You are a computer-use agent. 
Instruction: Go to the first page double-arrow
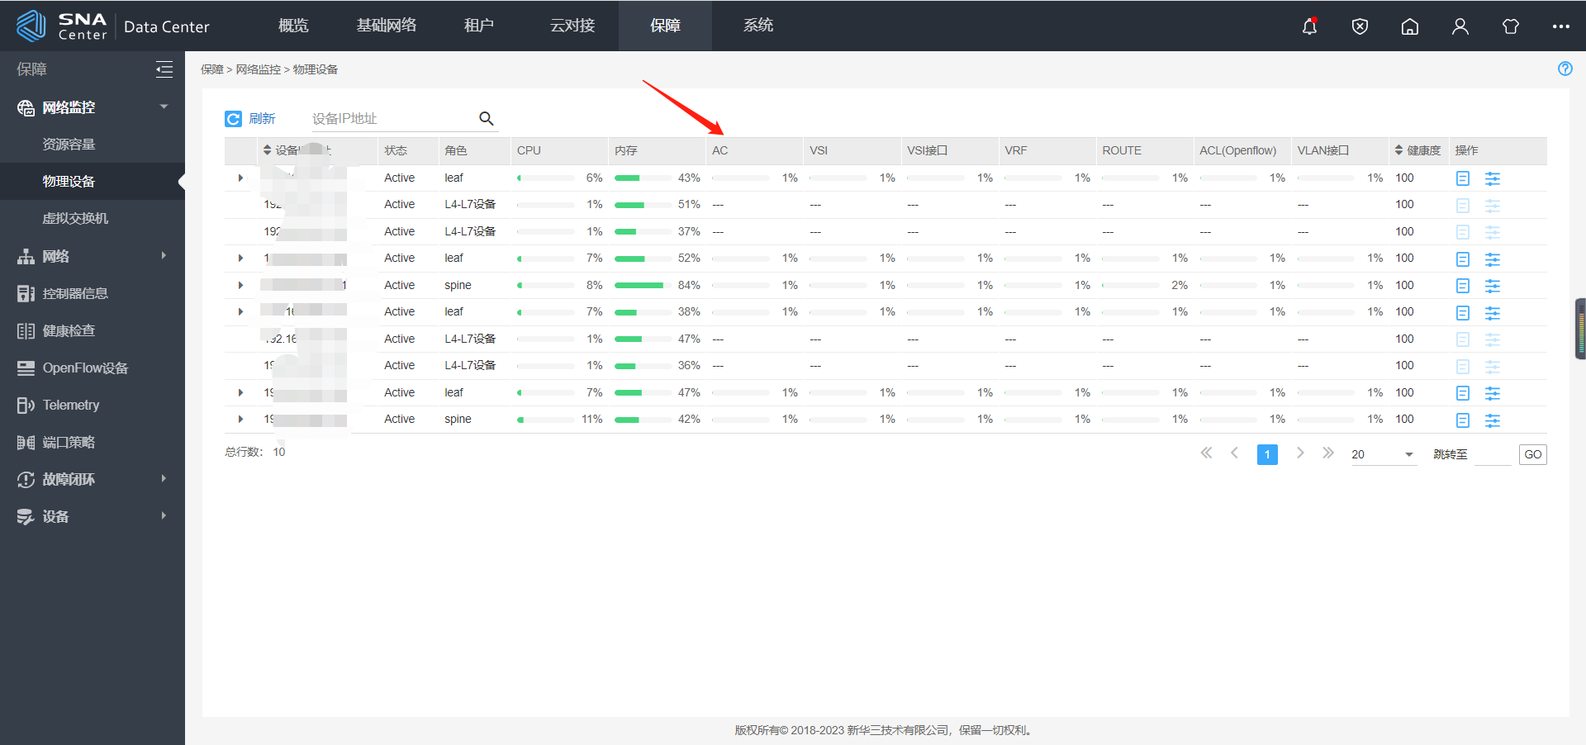point(1206,453)
